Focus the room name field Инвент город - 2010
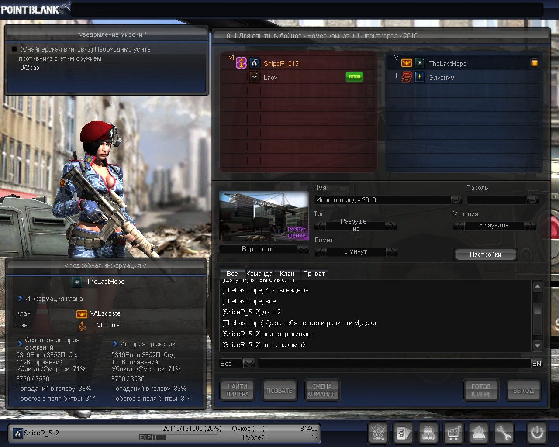 click(383, 200)
